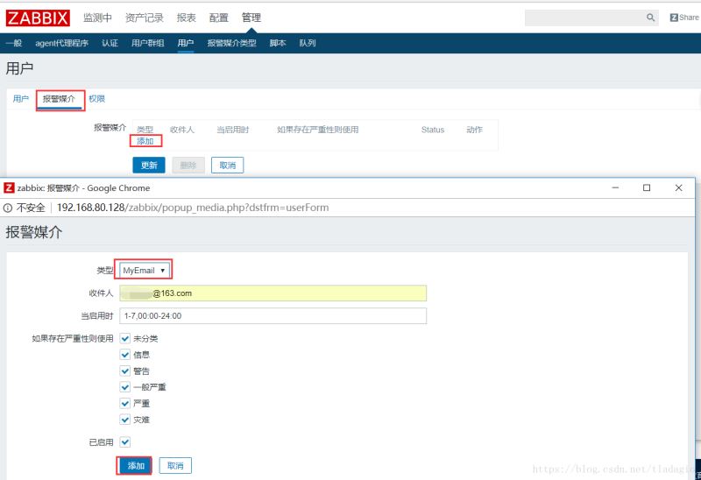701x480 pixels.
Task: Click the 添加 link under media table
Action: click(145, 141)
